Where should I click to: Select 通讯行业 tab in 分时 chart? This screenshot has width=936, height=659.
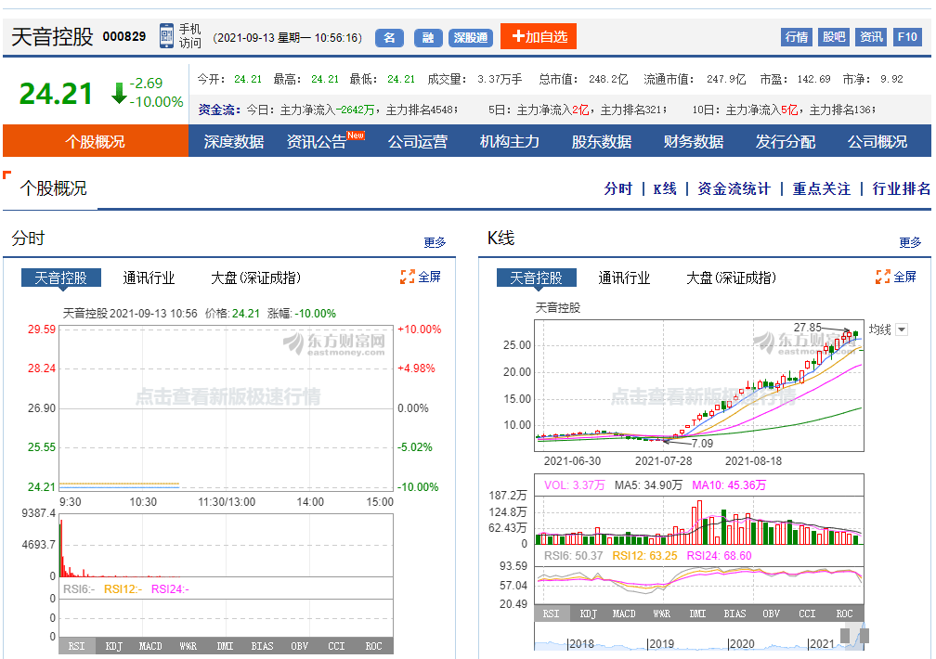pos(149,278)
